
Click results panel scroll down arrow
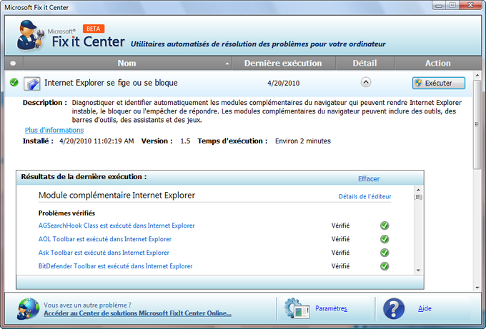[418, 270]
